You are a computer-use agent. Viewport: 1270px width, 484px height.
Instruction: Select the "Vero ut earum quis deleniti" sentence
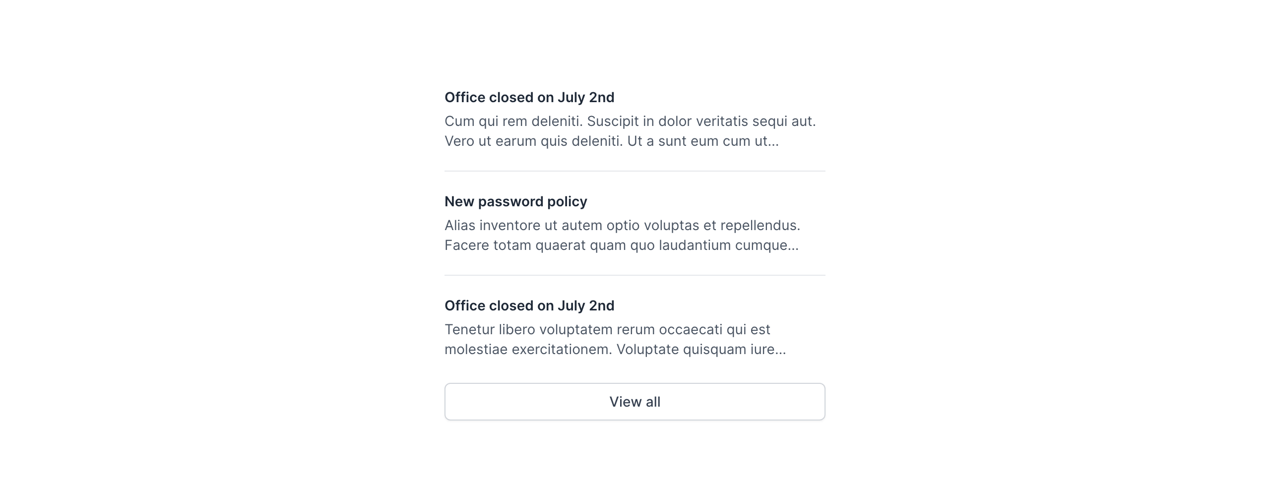click(x=533, y=141)
